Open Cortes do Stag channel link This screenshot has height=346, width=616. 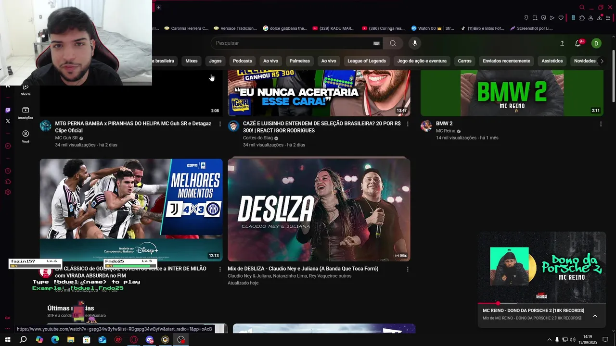click(258, 138)
